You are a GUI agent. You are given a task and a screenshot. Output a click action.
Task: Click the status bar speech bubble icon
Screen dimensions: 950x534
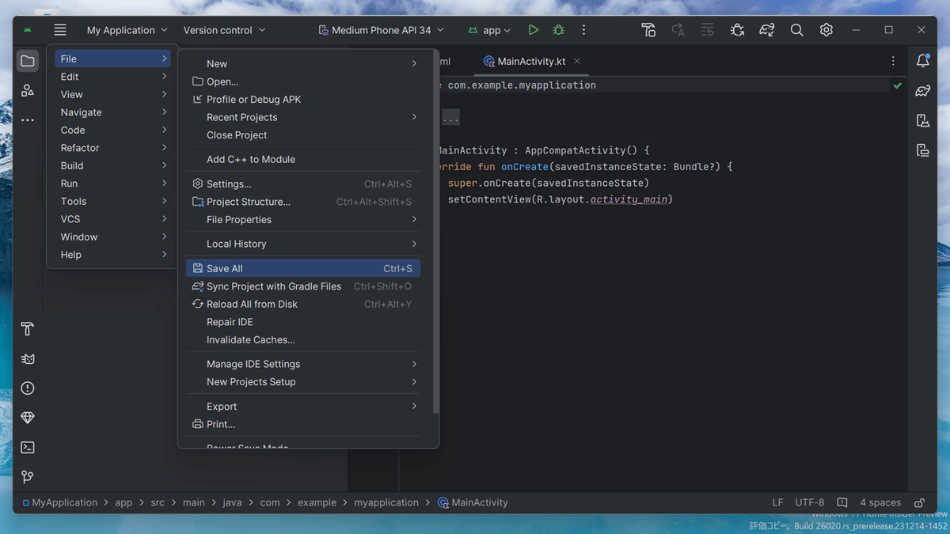842,502
